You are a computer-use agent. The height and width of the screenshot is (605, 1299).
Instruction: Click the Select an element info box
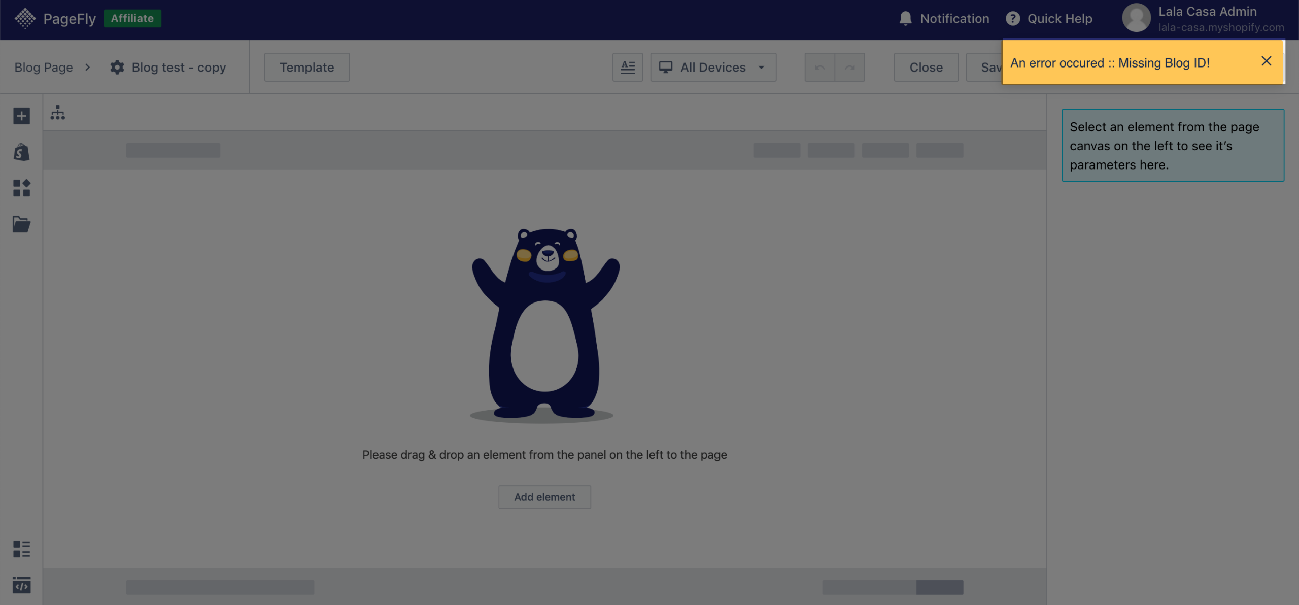coord(1173,145)
